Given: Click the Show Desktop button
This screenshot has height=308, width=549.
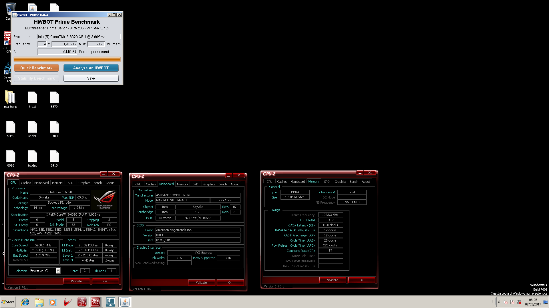Looking at the screenshot, I should [546, 302].
